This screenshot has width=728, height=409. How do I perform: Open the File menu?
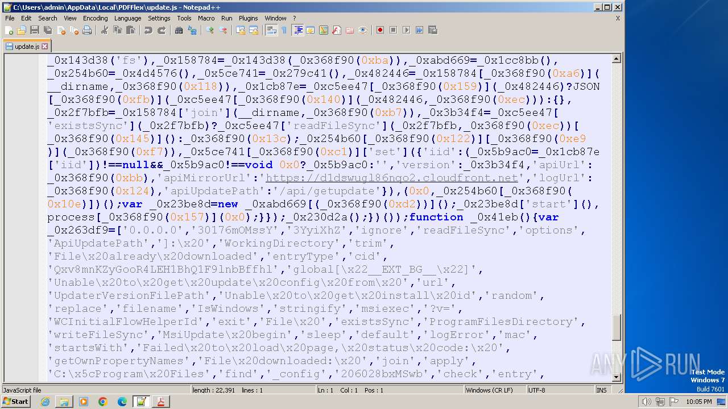10,18
